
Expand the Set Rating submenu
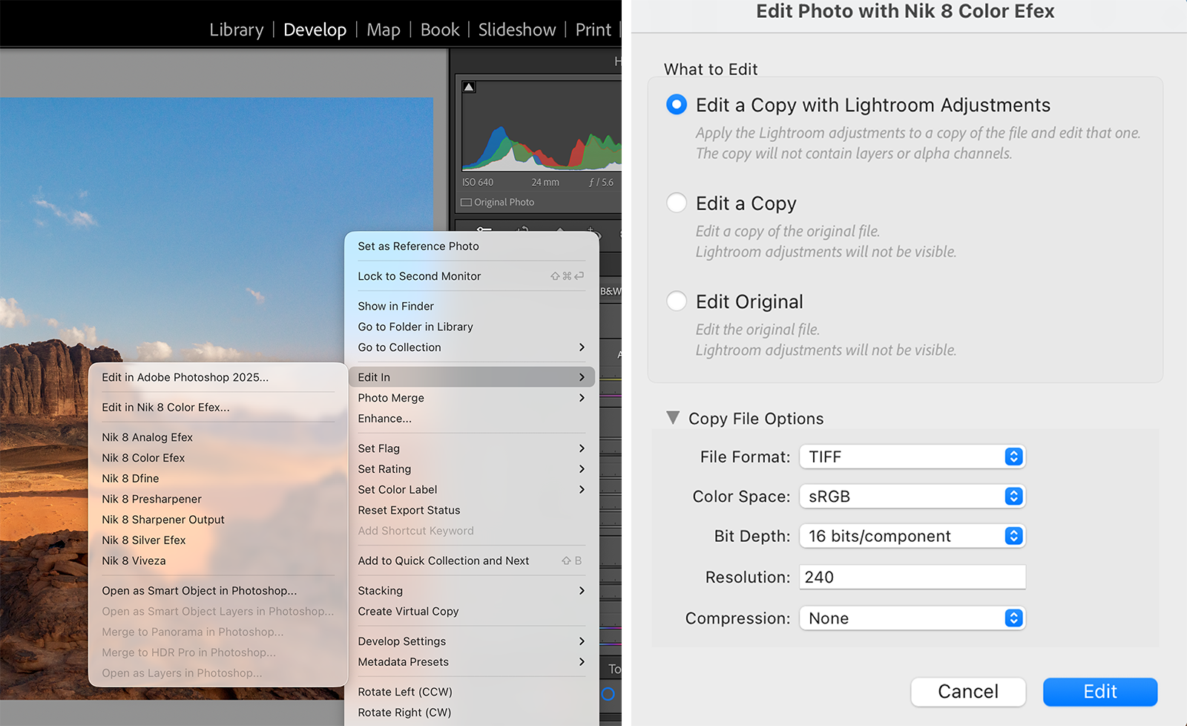pyautogui.click(x=472, y=469)
